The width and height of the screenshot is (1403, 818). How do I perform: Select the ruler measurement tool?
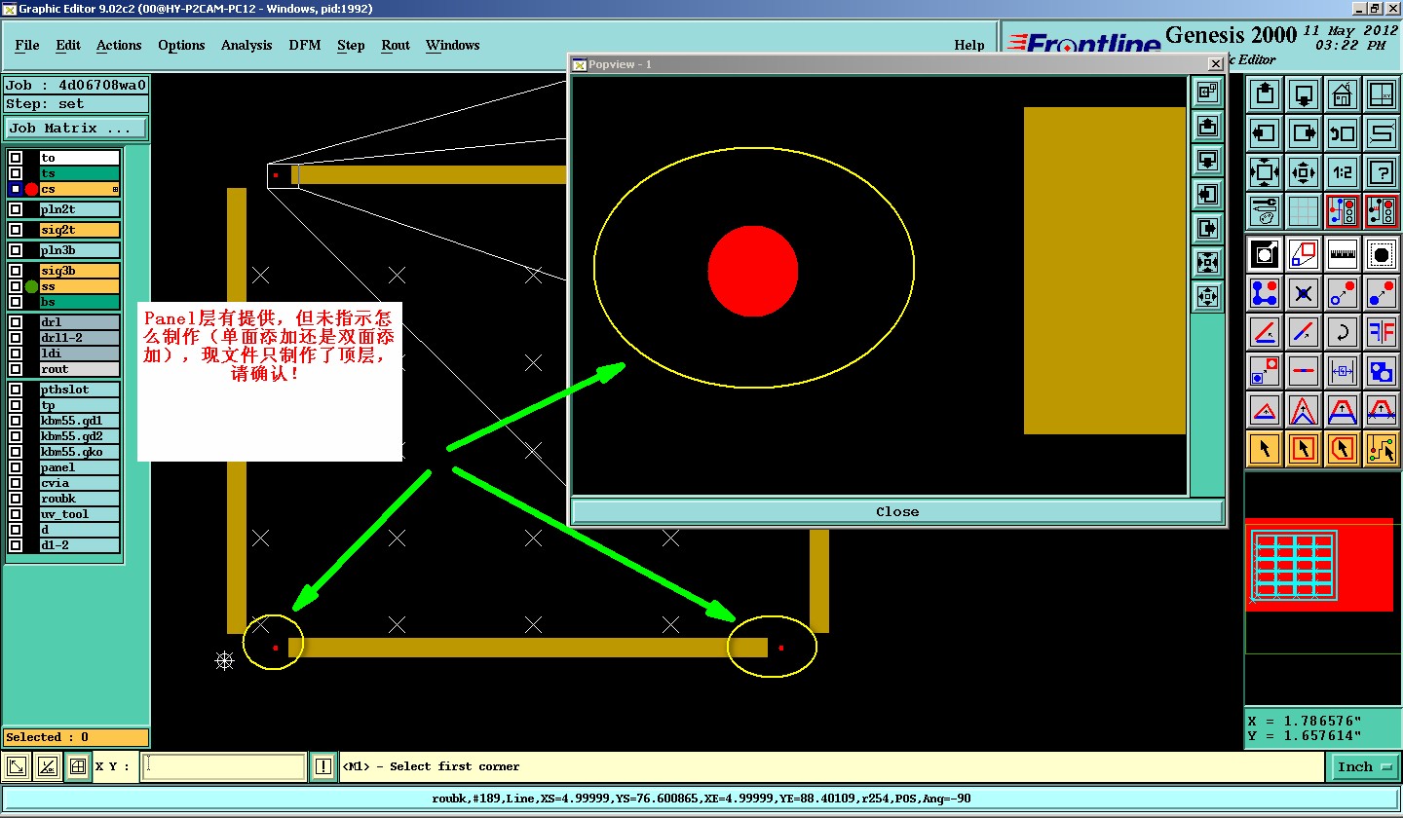click(x=1343, y=254)
